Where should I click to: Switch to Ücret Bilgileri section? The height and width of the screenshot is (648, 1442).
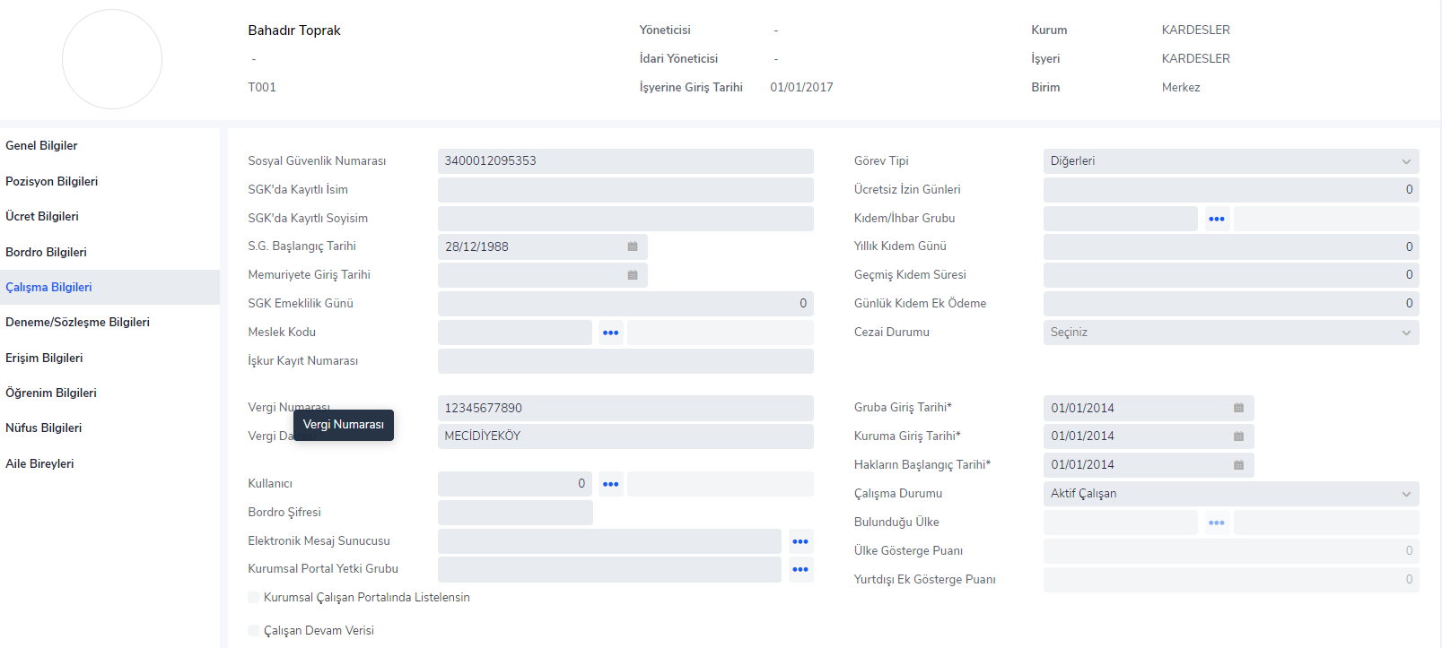42,216
